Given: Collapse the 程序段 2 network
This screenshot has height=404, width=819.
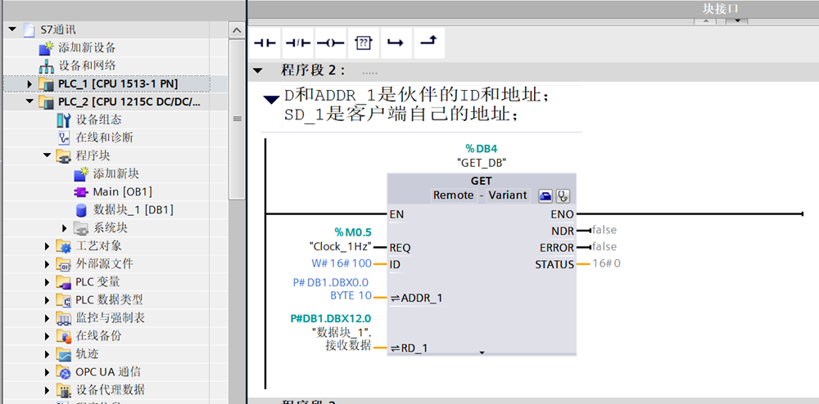Looking at the screenshot, I should tap(259, 70).
